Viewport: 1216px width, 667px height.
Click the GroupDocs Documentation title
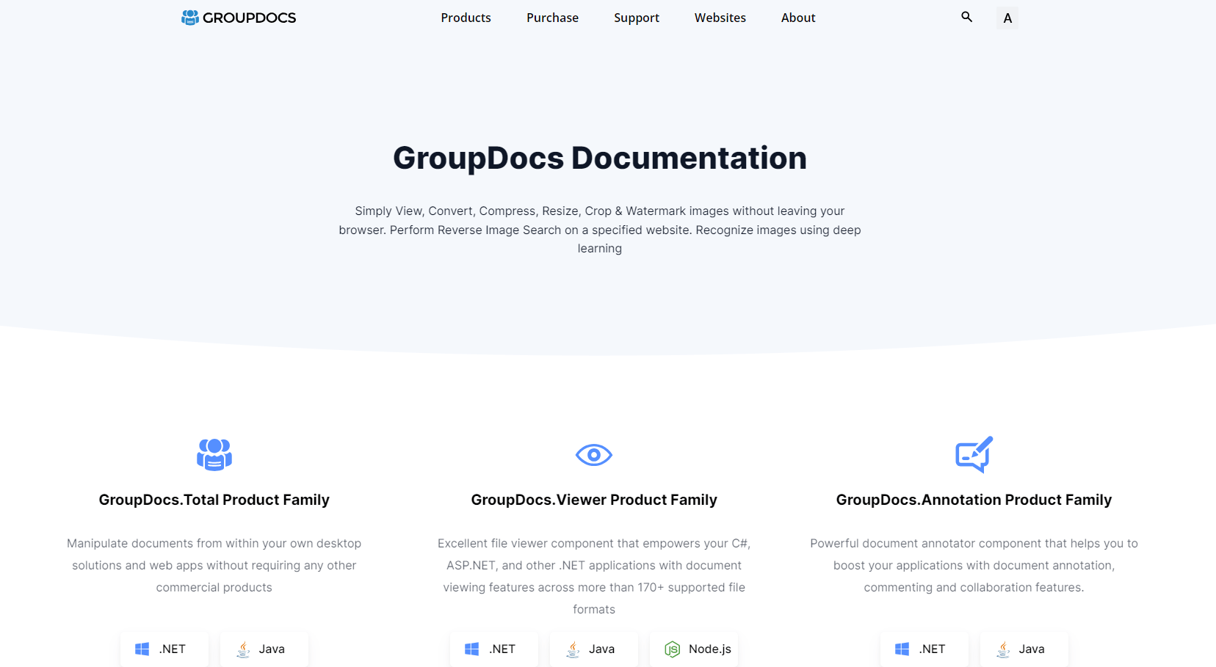coord(600,158)
